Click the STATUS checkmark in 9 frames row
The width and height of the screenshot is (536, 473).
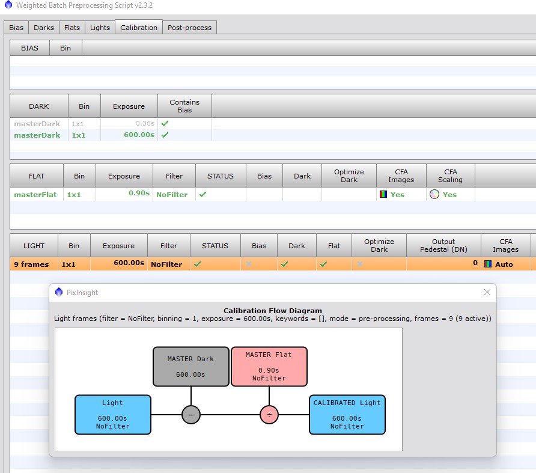[197, 264]
